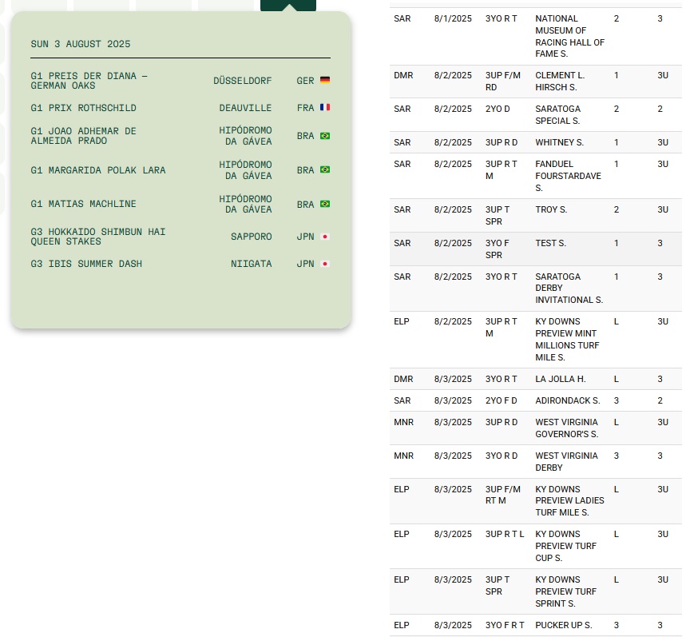This screenshot has height=637, width=690.
Task: Select Clement L. Hirsch S. row
Action: (536, 82)
